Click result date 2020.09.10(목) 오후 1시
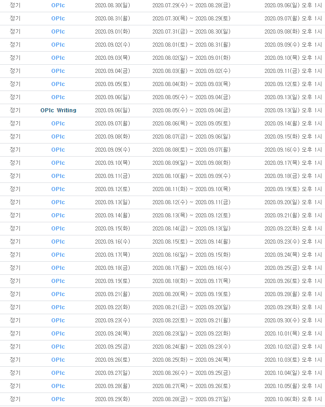Screen dimensions: 325x407 tap(293, 58)
